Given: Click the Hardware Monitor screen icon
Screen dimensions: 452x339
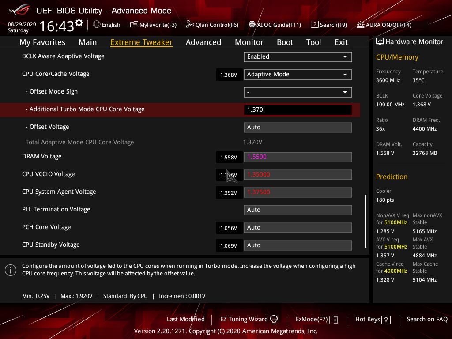Looking at the screenshot, I should [x=380, y=42].
